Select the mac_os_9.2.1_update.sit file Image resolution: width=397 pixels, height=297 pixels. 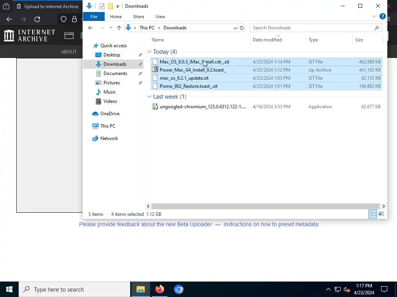click(x=266, y=78)
